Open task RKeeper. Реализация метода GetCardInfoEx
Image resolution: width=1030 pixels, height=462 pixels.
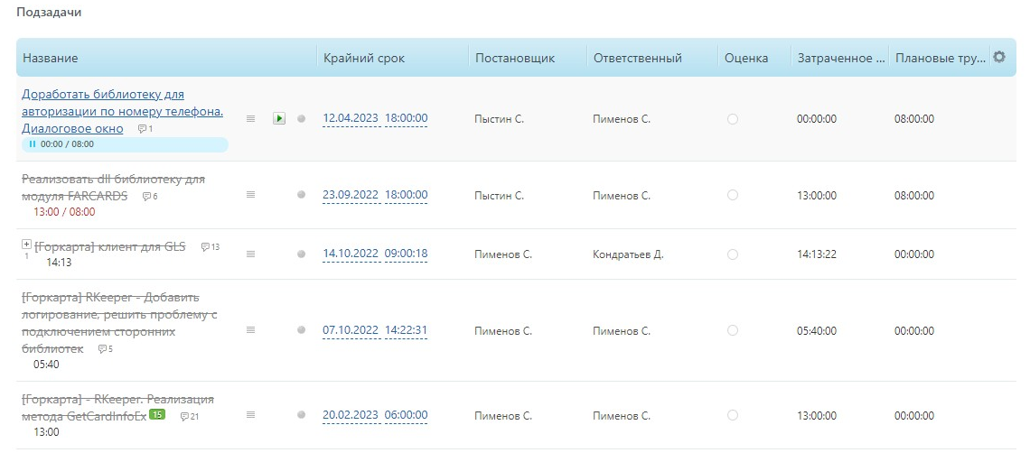click(117, 407)
